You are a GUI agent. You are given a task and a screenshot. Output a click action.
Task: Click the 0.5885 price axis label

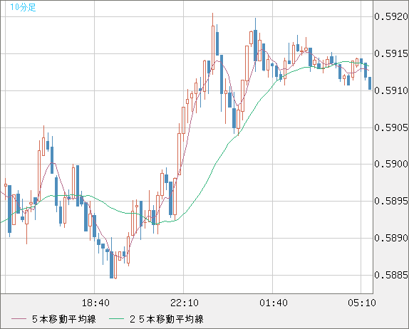click(x=391, y=275)
